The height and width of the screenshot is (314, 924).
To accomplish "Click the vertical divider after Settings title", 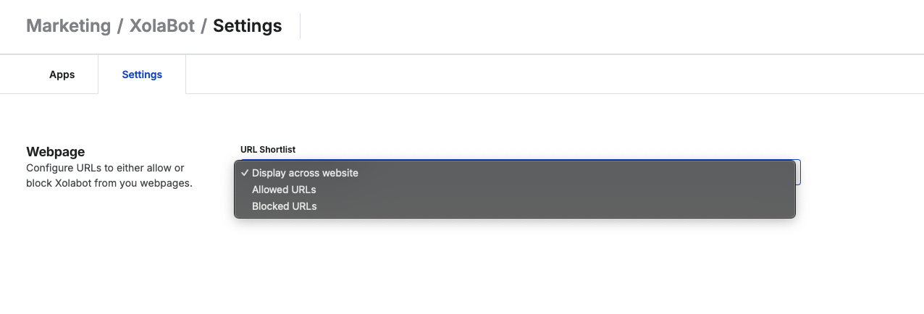I will click(x=300, y=26).
